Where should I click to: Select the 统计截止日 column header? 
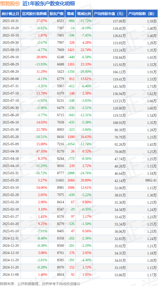coord(10,14)
